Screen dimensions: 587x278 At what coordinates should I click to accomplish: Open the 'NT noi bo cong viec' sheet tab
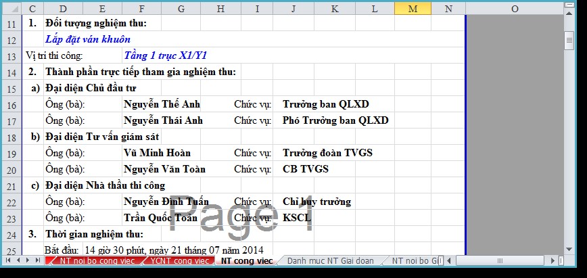(97, 260)
